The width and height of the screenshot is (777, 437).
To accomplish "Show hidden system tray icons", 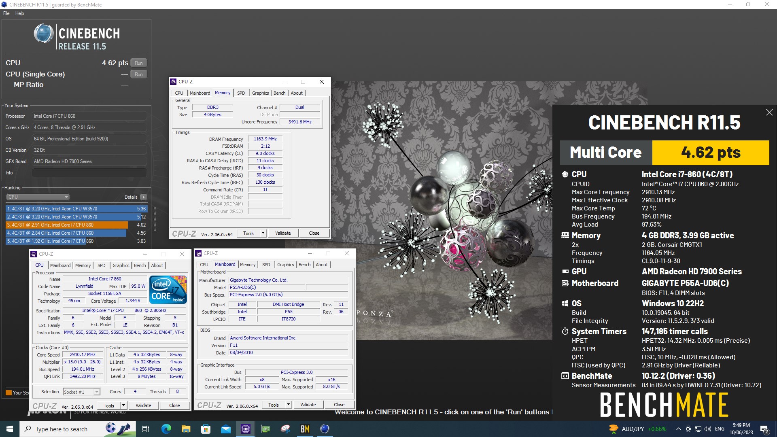I will point(678,429).
